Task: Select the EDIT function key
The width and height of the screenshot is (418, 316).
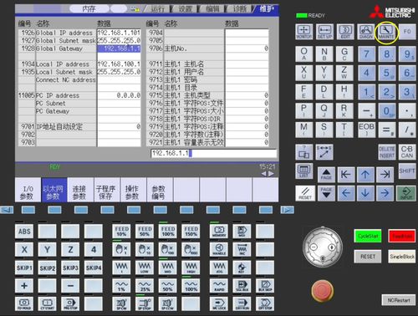Action: (345, 32)
